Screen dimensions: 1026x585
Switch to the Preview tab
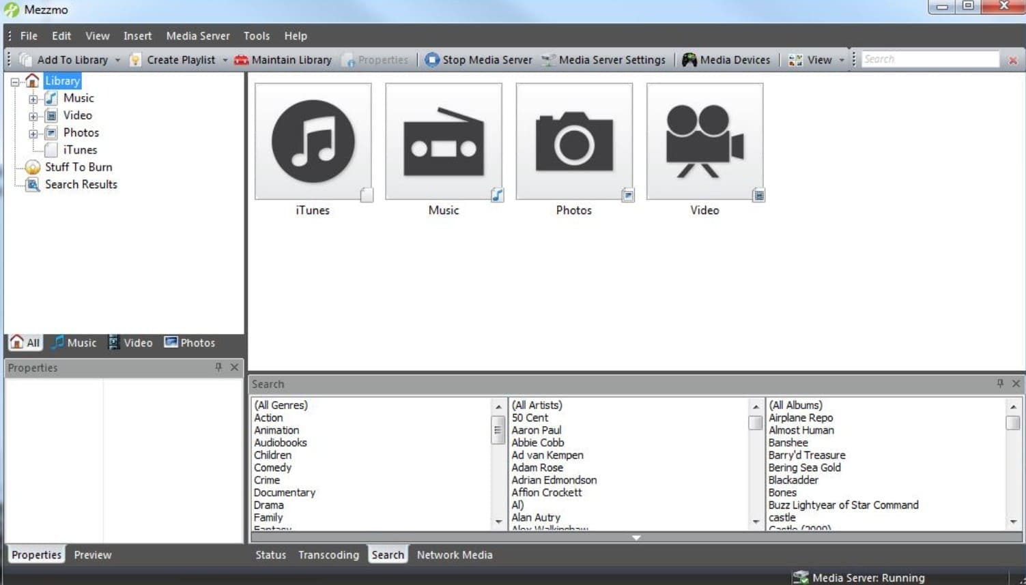pyautogui.click(x=93, y=555)
